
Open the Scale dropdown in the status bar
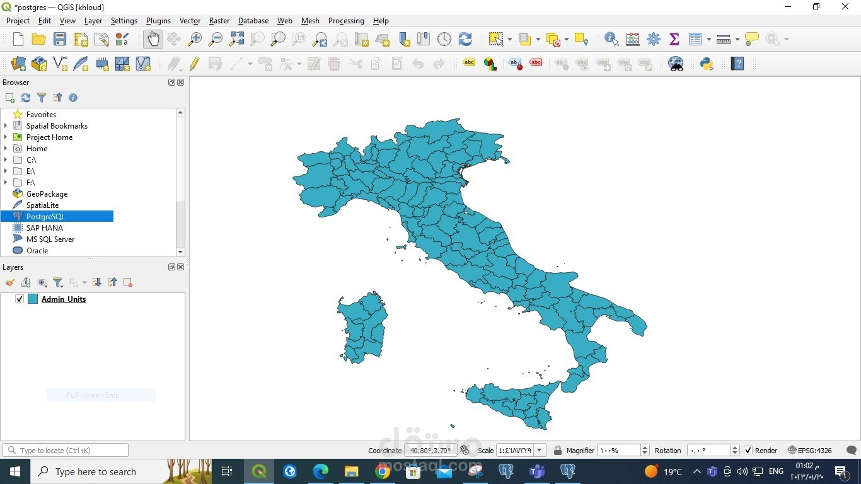(x=539, y=450)
